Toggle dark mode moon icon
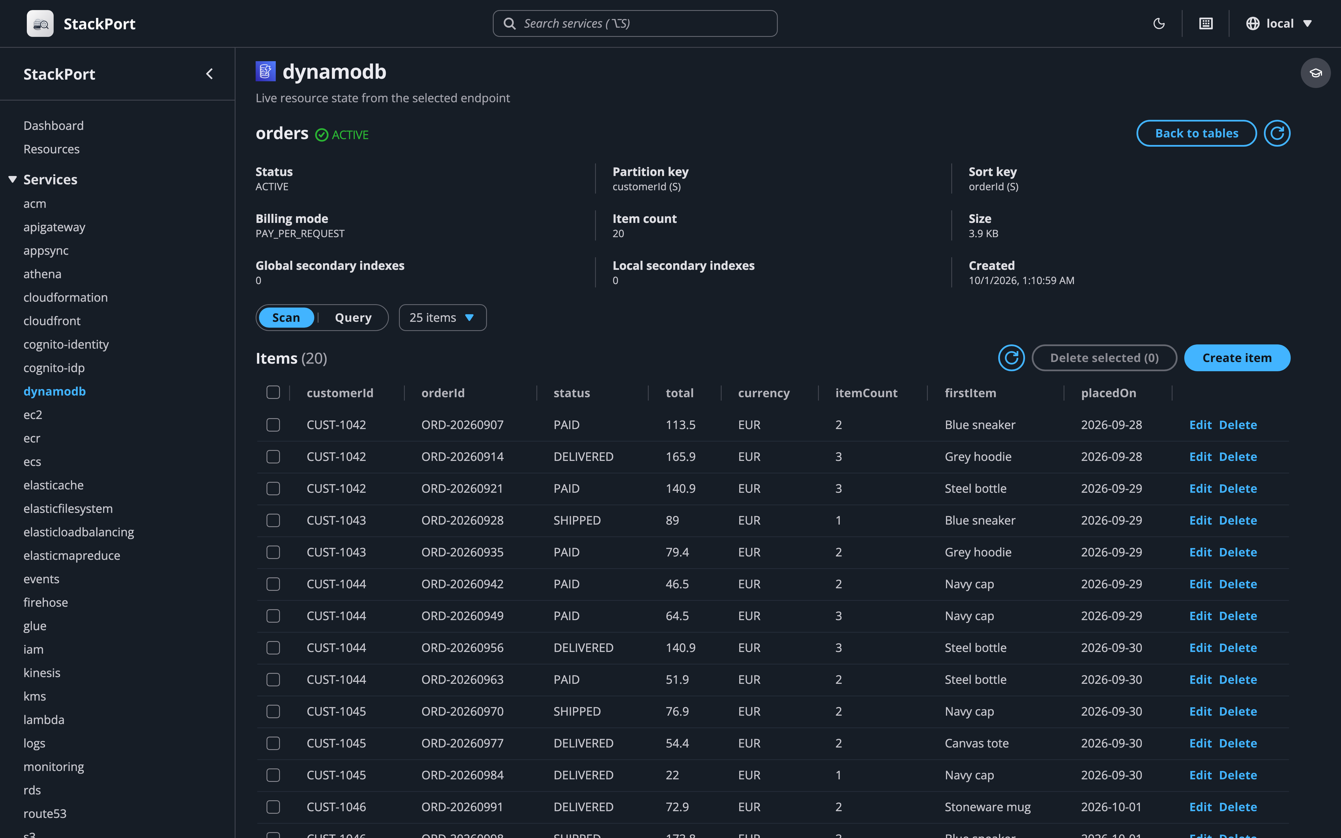The image size is (1341, 838). pos(1159,23)
